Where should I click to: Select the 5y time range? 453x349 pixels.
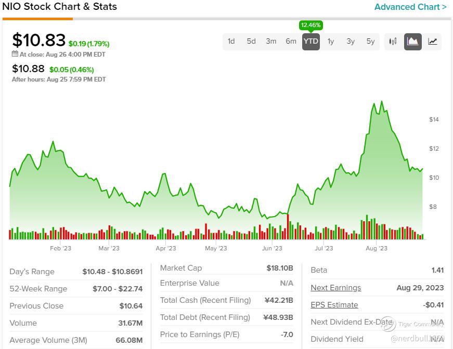pos(370,42)
